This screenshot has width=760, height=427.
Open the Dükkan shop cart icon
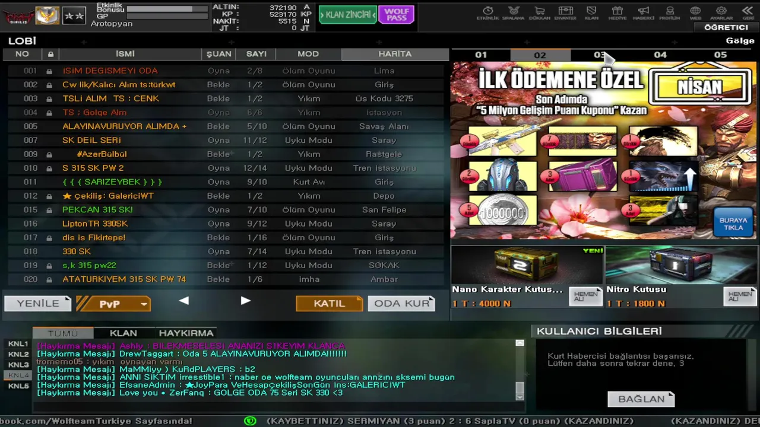(x=540, y=13)
